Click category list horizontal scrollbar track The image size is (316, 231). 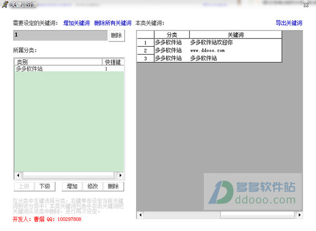69,175
